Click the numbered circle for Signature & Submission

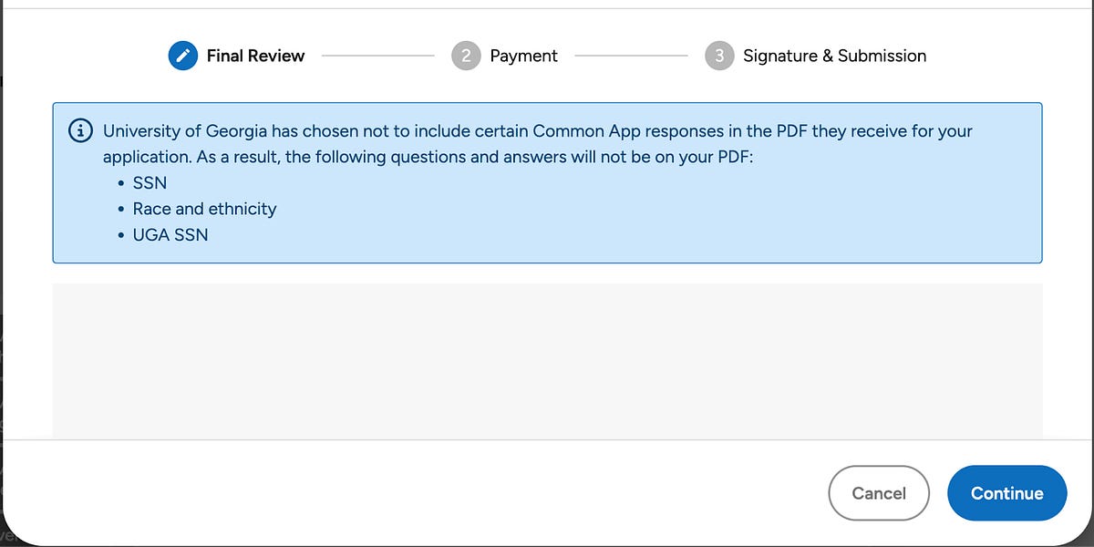coord(719,56)
